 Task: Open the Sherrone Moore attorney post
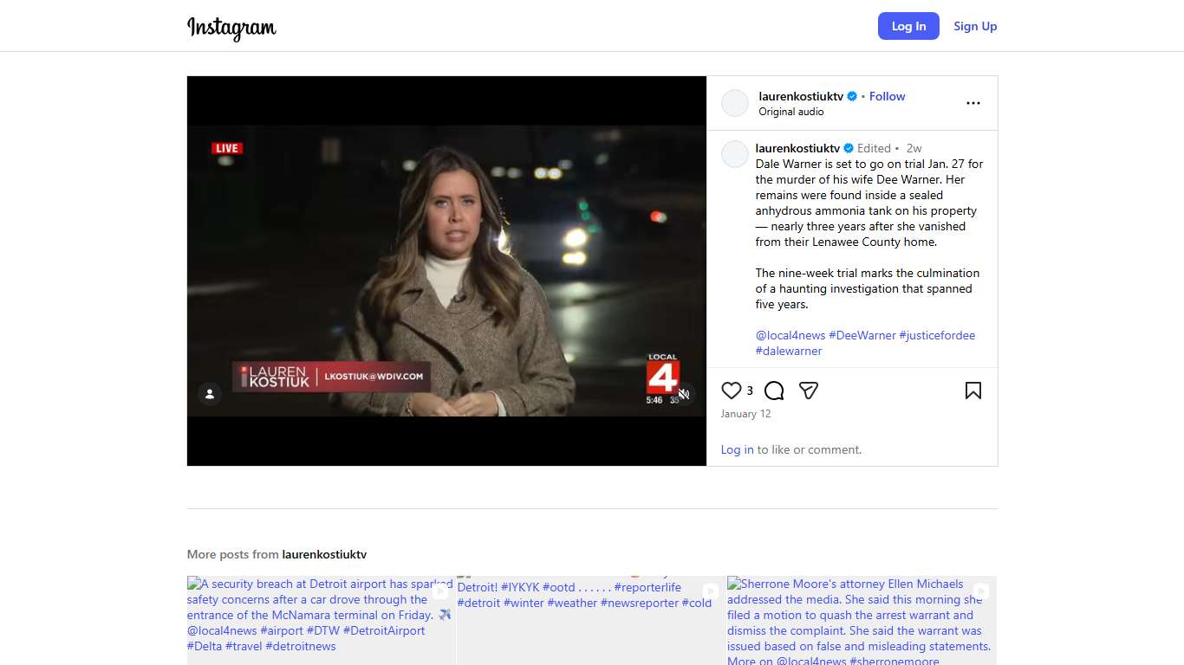pyautogui.click(x=862, y=619)
